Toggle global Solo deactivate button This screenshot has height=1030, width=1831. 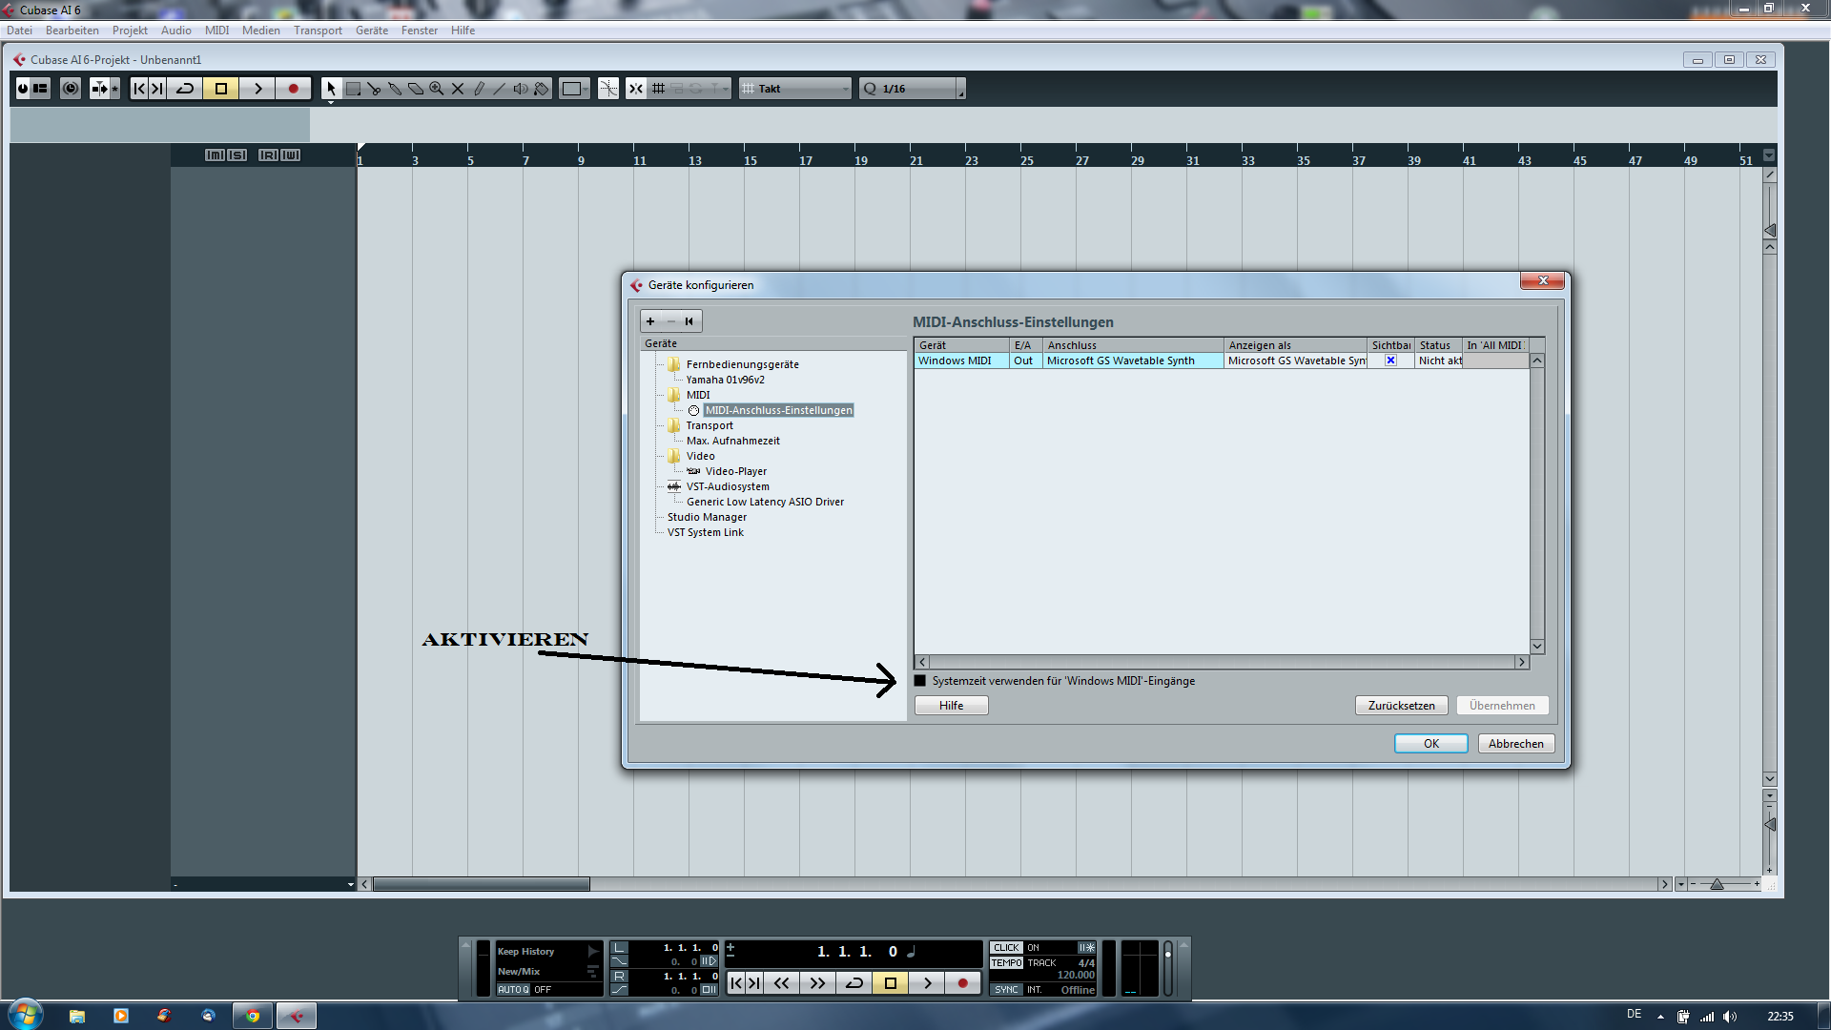[x=237, y=154]
